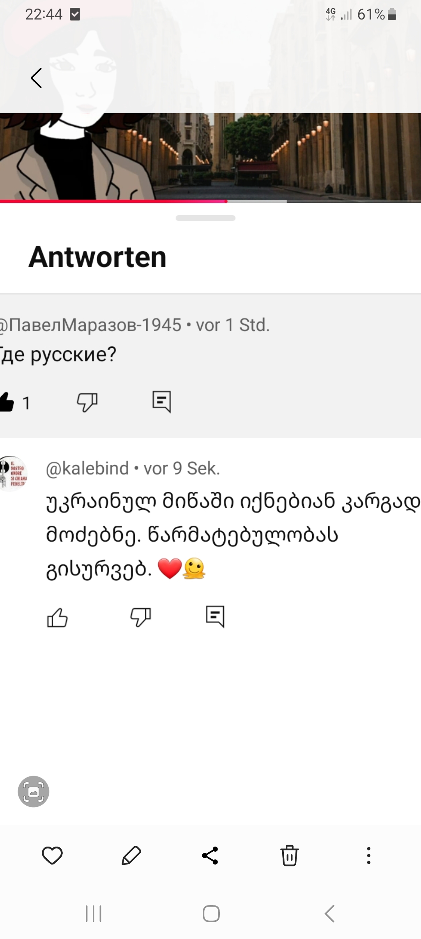Tap the comments panel drag handle
Screen dimensions: 421x939
[x=205, y=218]
